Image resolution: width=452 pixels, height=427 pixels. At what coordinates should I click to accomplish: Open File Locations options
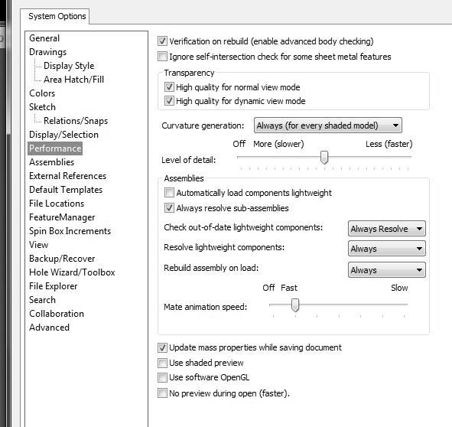coord(57,204)
